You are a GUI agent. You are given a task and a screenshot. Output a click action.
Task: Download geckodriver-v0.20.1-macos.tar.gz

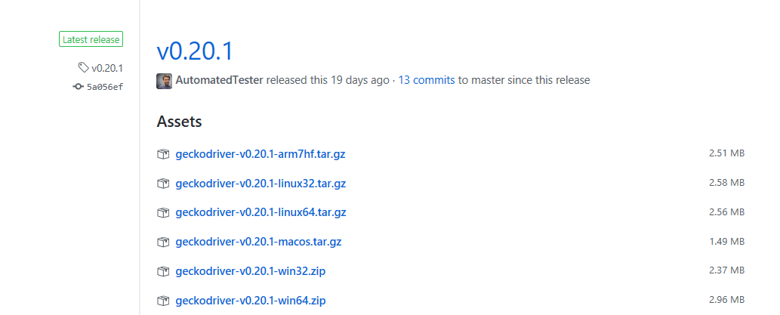[x=259, y=242]
